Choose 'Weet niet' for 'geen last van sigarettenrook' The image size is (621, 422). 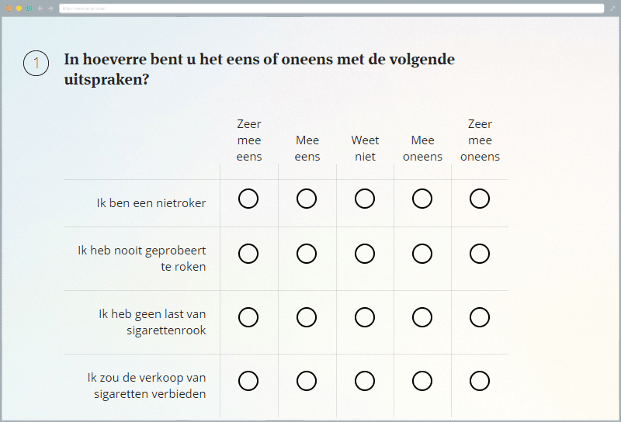[365, 317]
